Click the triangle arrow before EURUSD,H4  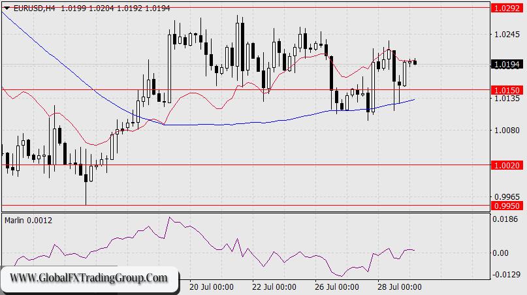point(7,8)
